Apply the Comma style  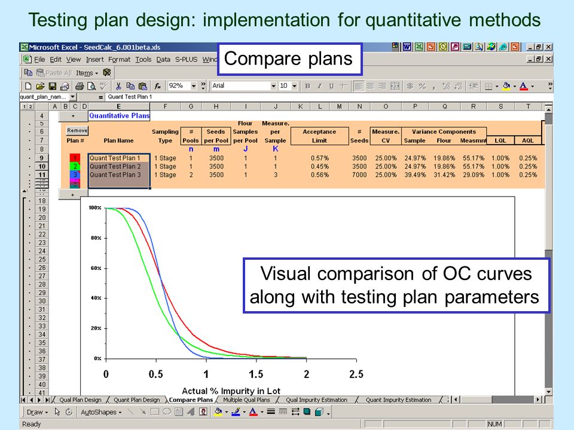click(433, 87)
